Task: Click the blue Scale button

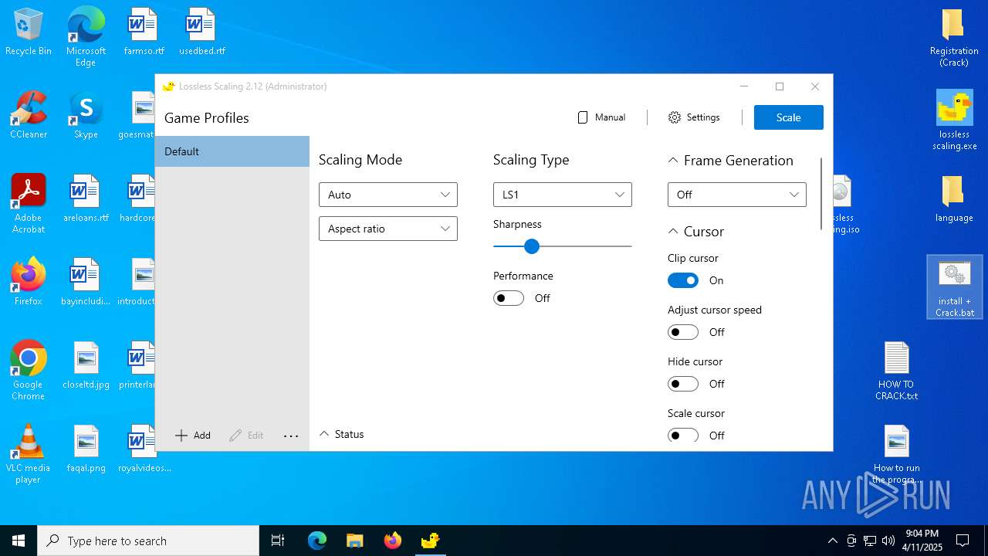Action: point(789,117)
